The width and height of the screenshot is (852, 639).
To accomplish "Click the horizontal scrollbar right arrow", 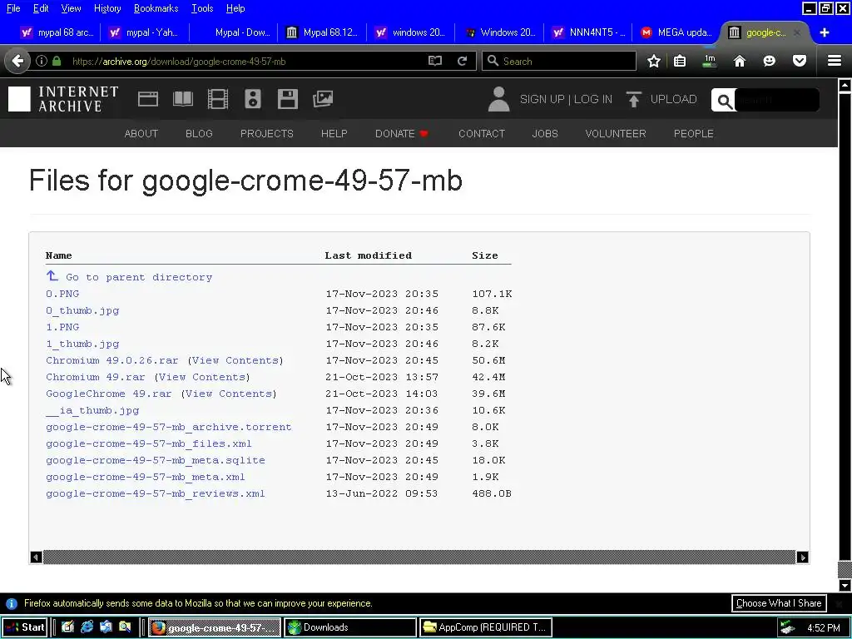I will 802,557.
